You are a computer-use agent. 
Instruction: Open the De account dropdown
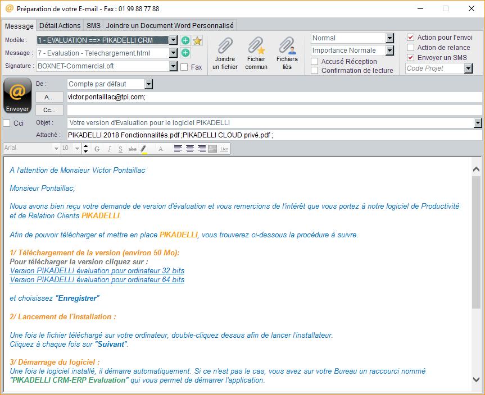pyautogui.click(x=148, y=84)
